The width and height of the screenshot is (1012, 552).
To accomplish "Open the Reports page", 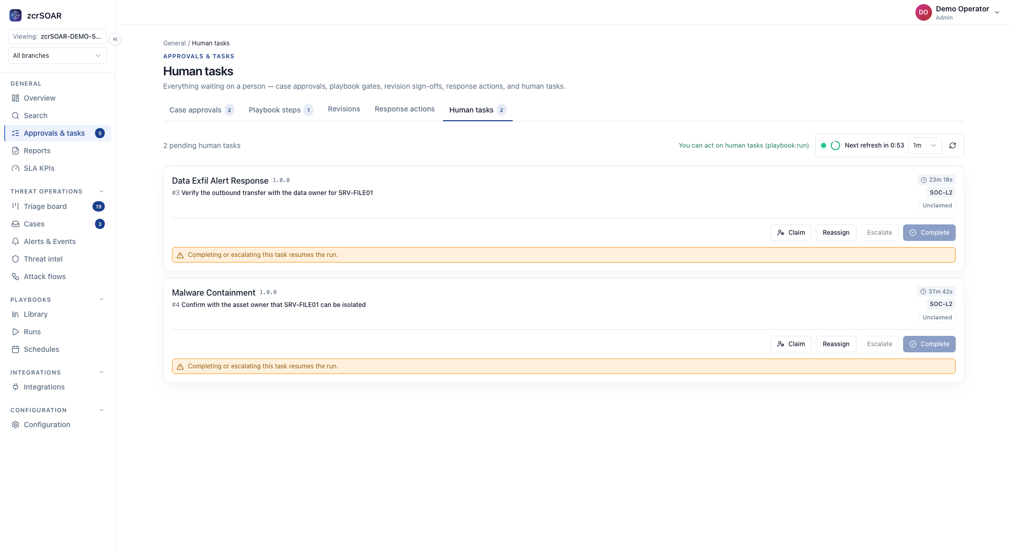I will click(x=57, y=151).
